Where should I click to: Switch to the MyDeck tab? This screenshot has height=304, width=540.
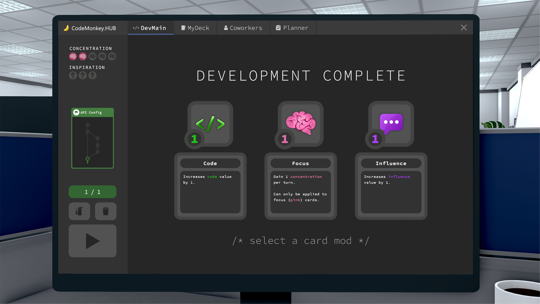pos(195,28)
